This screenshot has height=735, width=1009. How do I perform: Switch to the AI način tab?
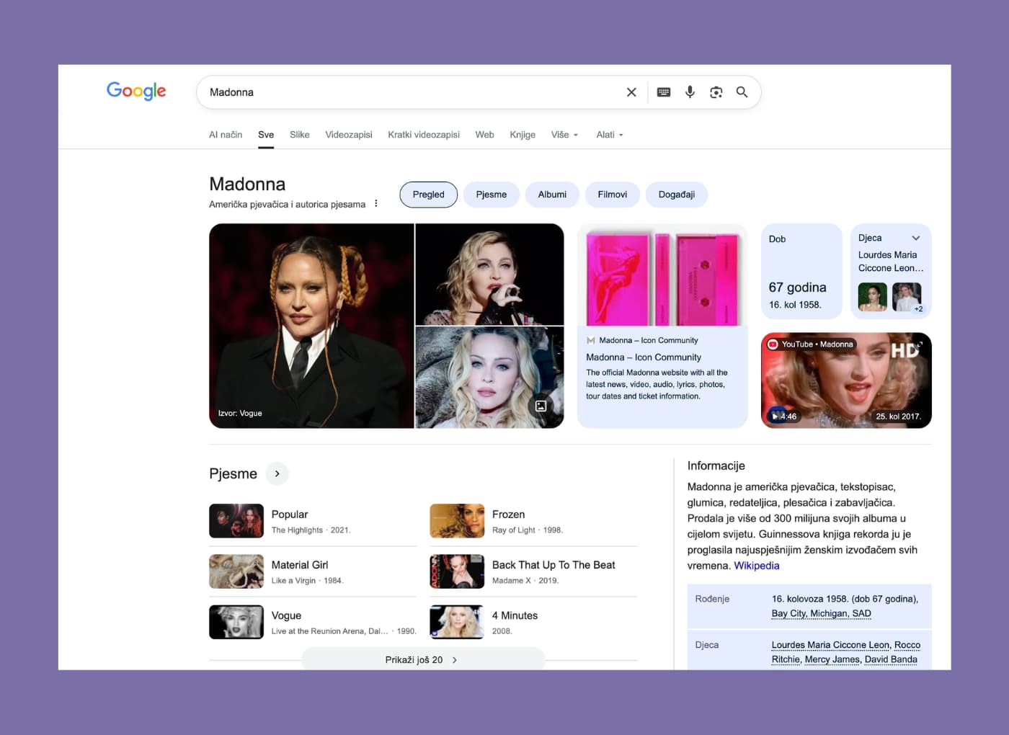point(226,135)
